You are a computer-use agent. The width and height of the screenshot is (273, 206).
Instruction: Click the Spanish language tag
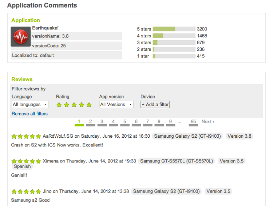click(23, 166)
